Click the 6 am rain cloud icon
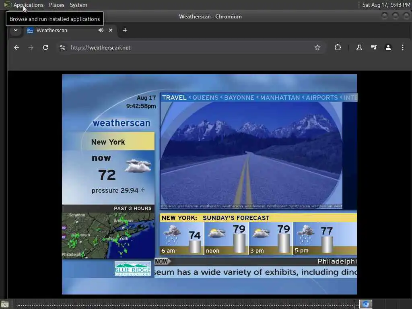The image size is (412, 309). [x=172, y=234]
